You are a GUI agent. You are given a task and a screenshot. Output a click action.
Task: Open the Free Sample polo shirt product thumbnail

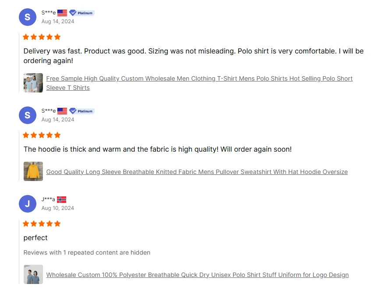(33, 83)
